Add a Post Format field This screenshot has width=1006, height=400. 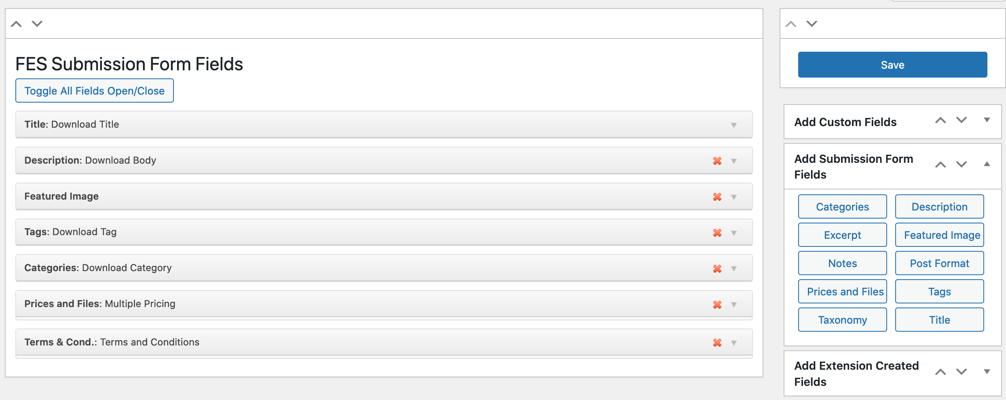939,263
